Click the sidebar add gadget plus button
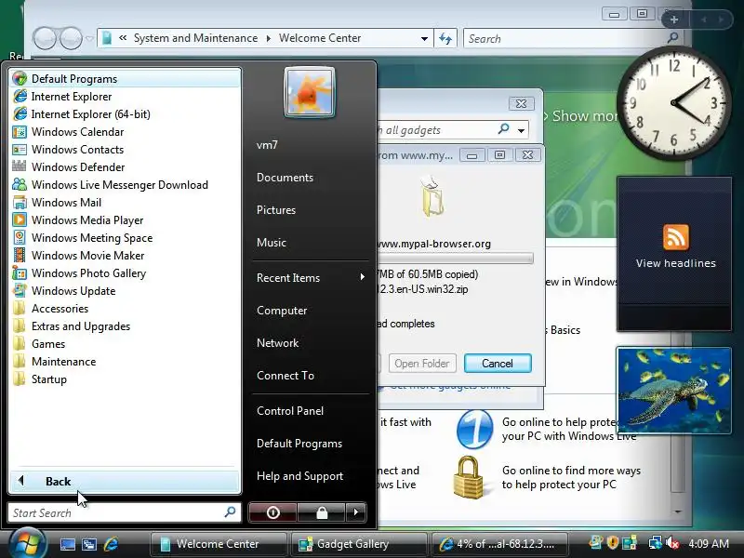Image resolution: width=744 pixels, height=558 pixels. [674, 20]
